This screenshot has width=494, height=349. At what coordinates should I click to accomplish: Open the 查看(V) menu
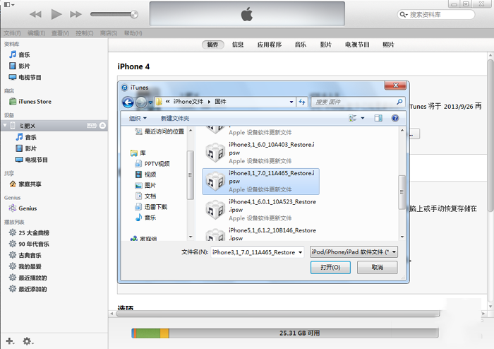tap(60, 33)
